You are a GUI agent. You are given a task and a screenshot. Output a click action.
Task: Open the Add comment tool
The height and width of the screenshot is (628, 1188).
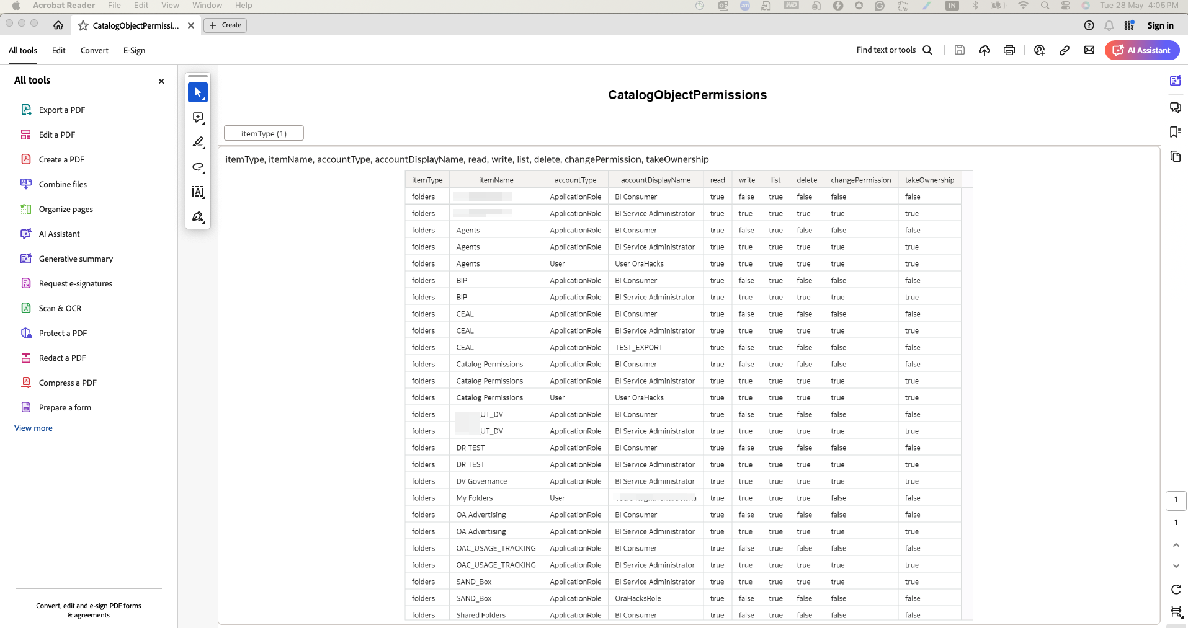(x=197, y=118)
